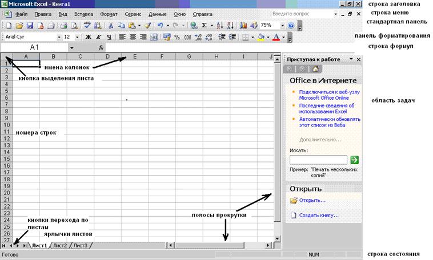Go to the task pane Home icon
433x260 pixels.
tap(315, 69)
